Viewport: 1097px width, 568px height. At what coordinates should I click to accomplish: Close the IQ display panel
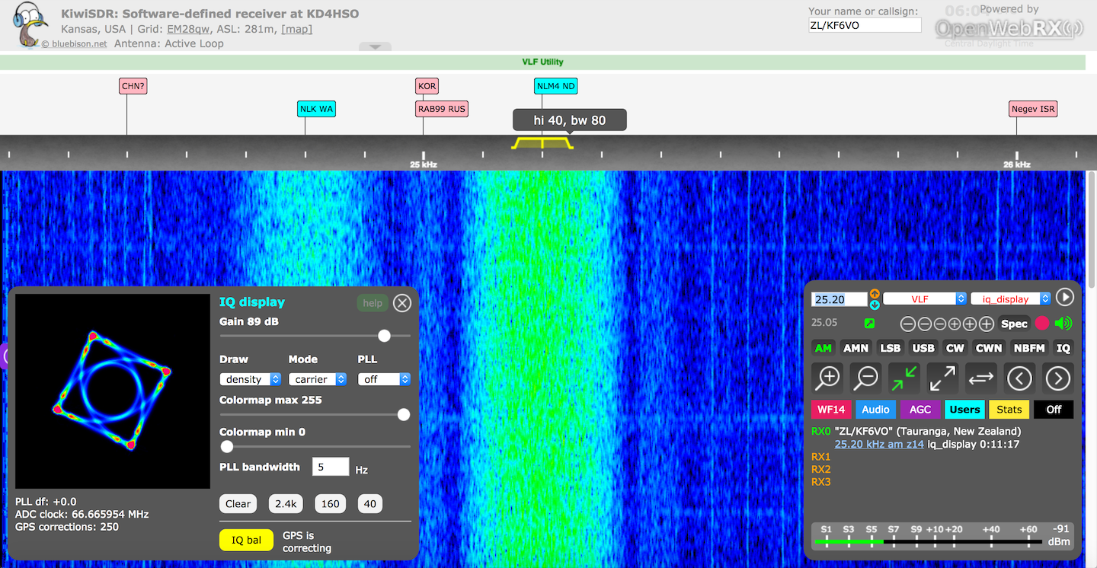402,303
